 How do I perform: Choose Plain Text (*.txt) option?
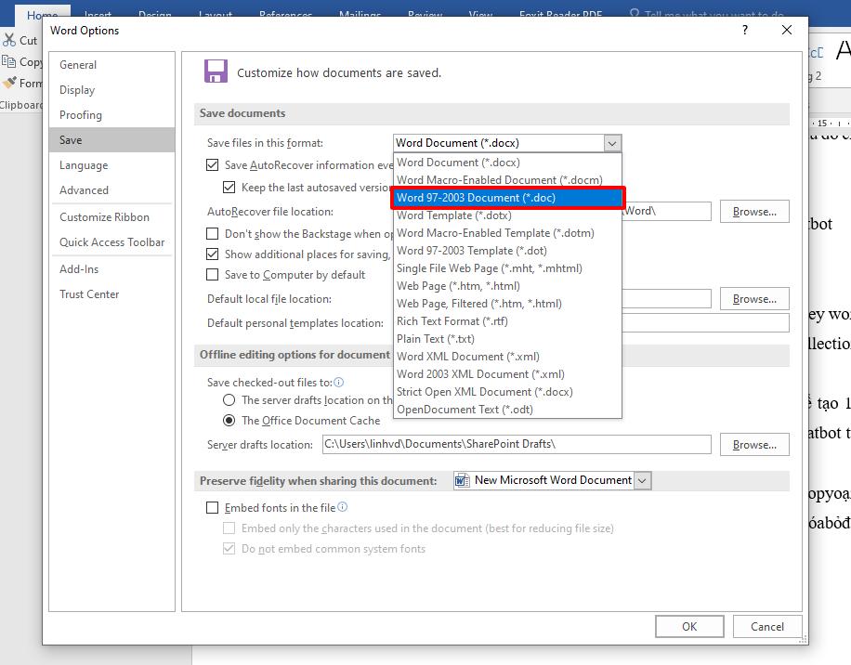507,338
